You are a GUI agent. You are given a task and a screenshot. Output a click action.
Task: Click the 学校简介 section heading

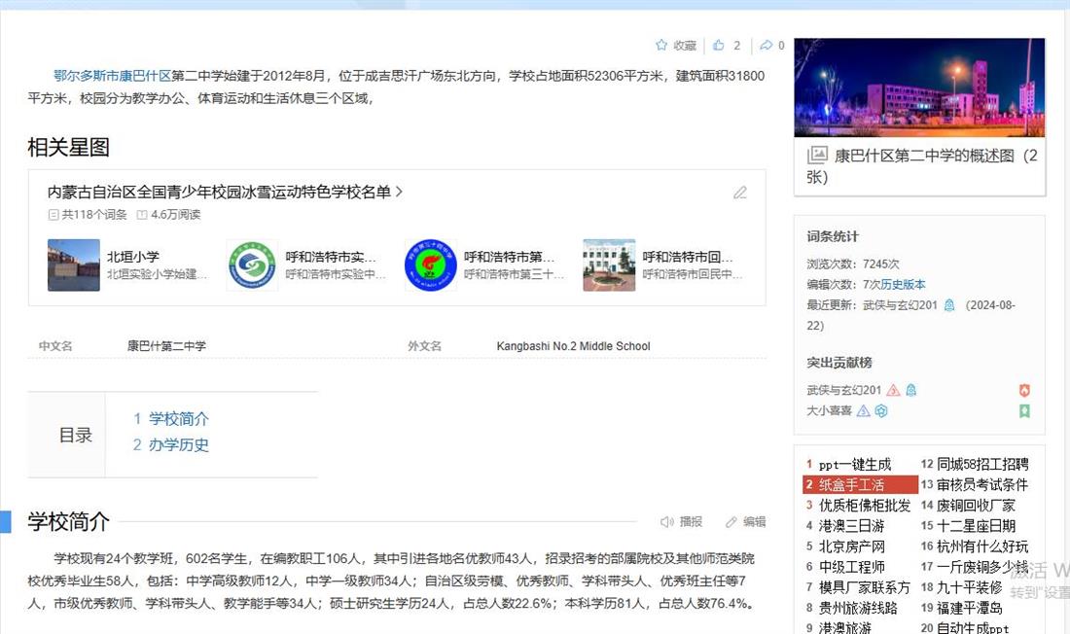pos(68,521)
